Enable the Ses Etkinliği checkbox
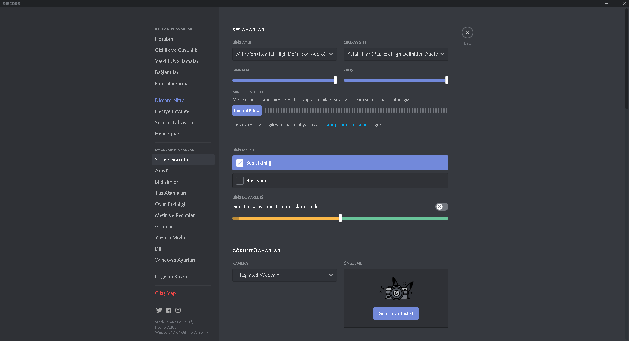The image size is (629, 341). (x=240, y=163)
